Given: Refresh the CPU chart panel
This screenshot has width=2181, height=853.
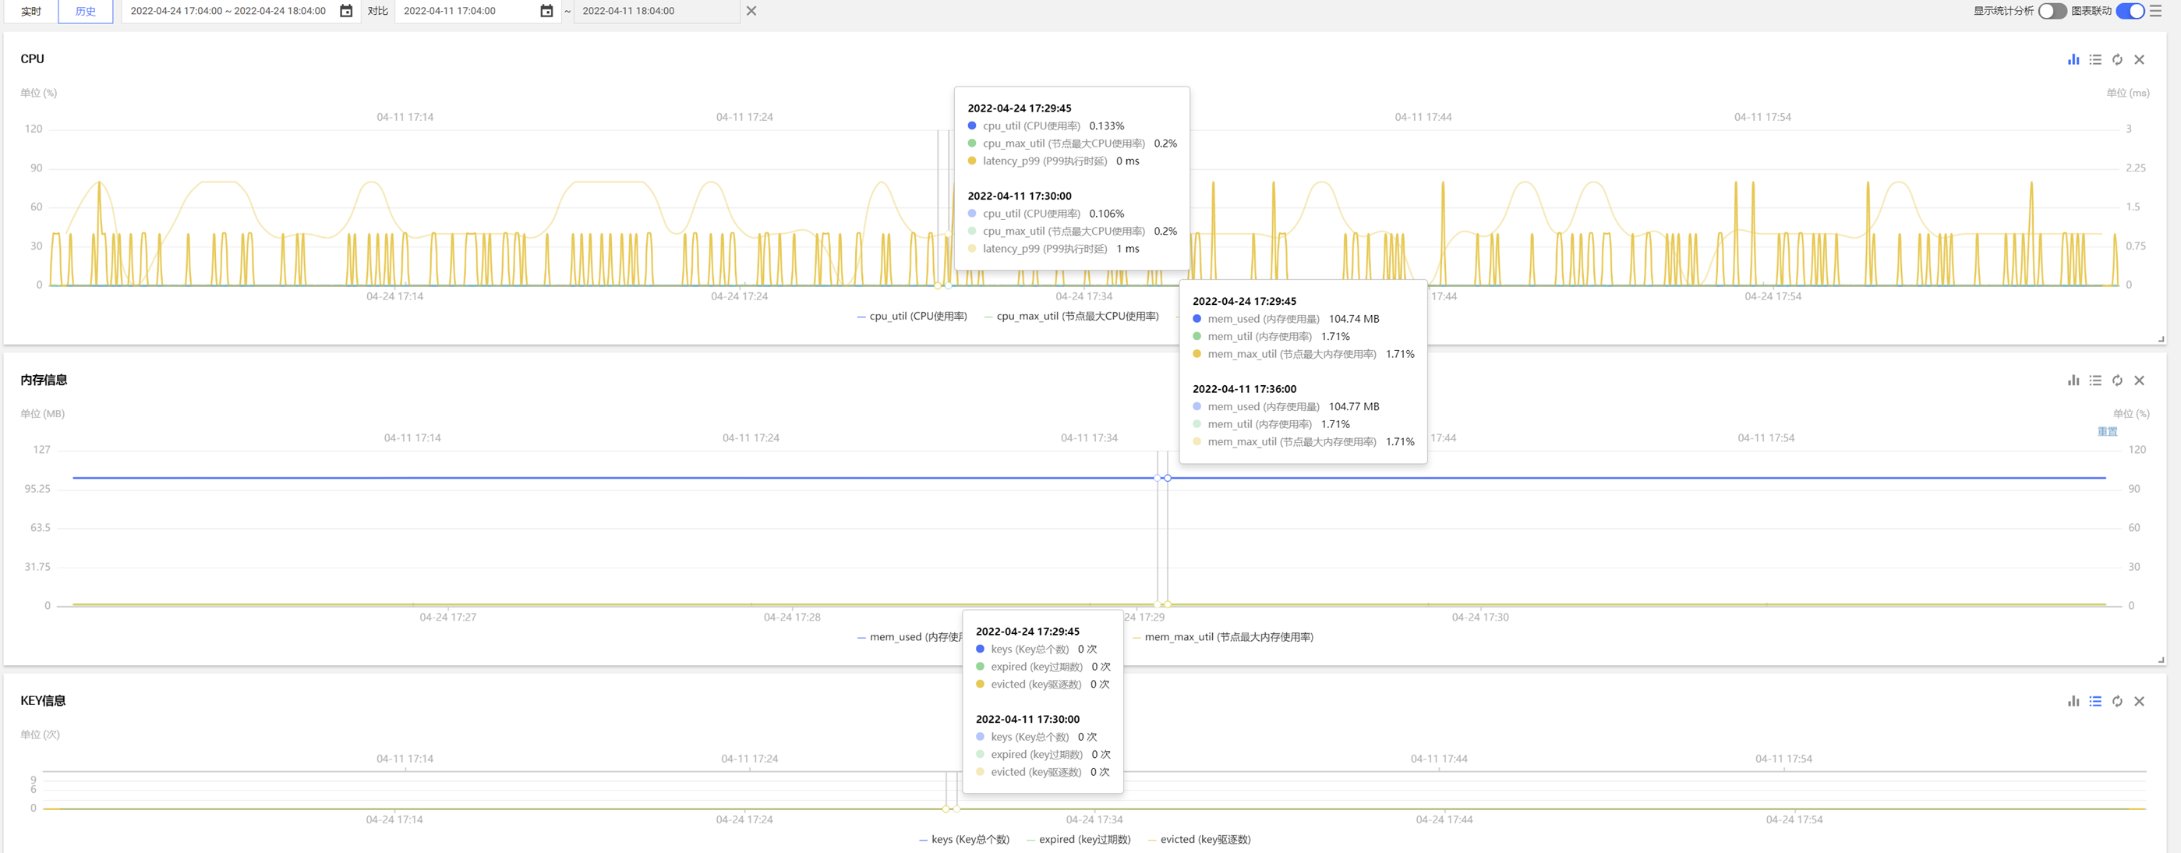Looking at the screenshot, I should pyautogui.click(x=2116, y=59).
